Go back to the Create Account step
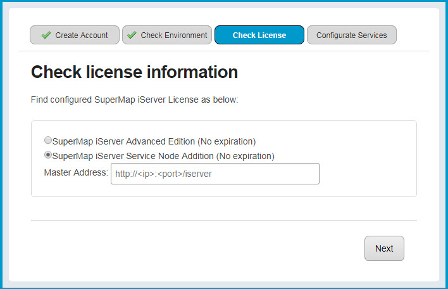Viewport: 448px width, 289px height. tap(75, 35)
